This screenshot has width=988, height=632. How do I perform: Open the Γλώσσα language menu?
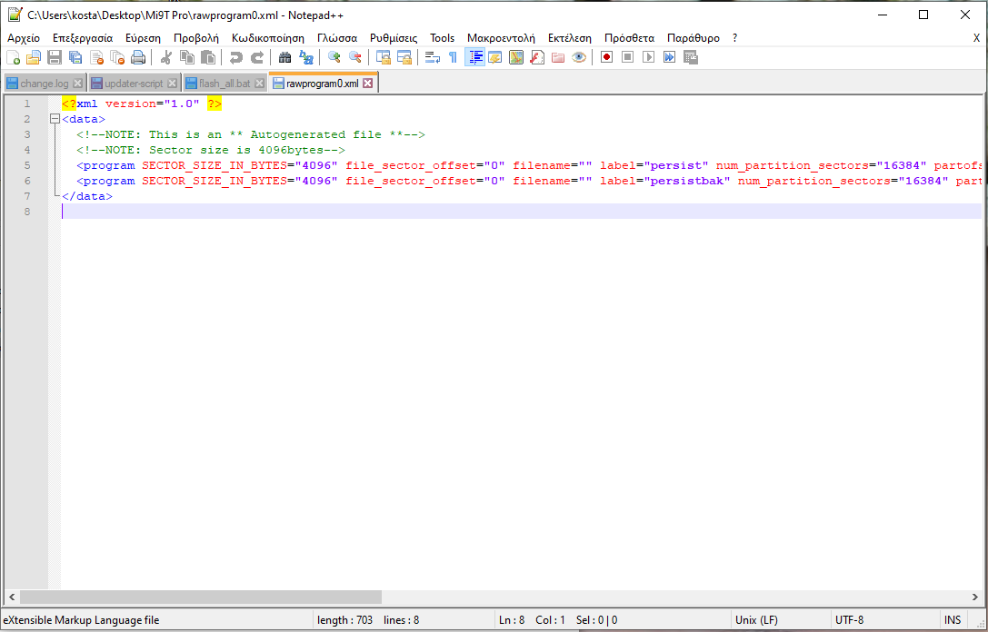click(336, 38)
